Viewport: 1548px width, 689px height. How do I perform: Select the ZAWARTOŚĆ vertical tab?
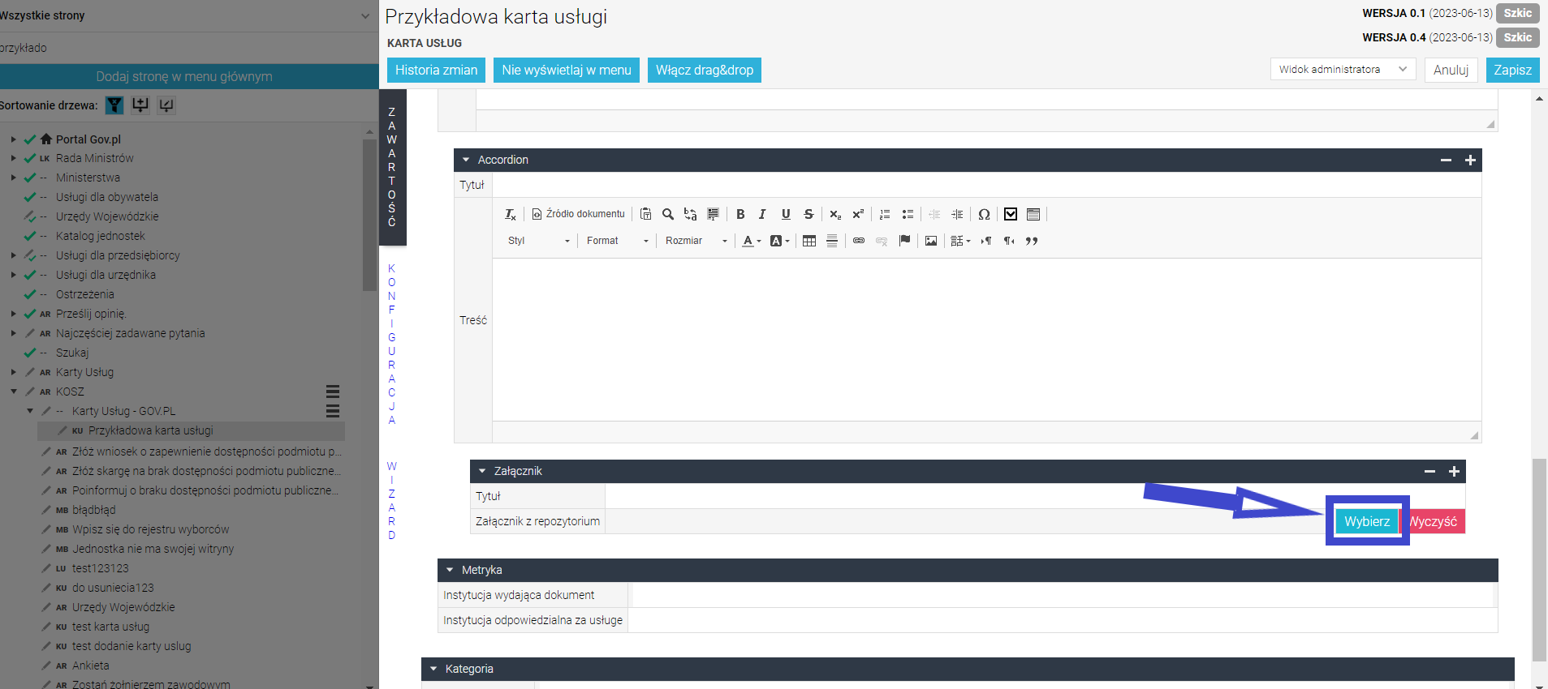point(392,167)
